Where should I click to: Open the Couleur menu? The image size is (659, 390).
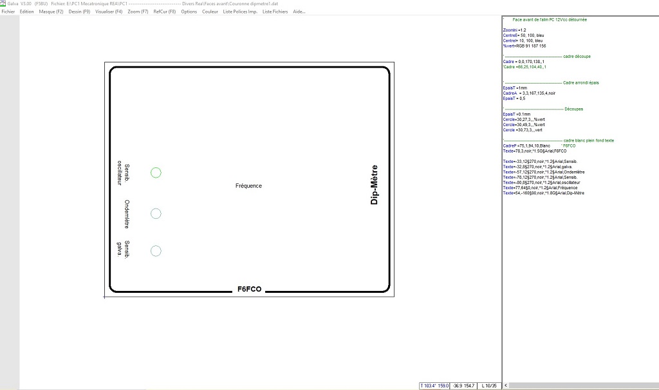pyautogui.click(x=210, y=12)
